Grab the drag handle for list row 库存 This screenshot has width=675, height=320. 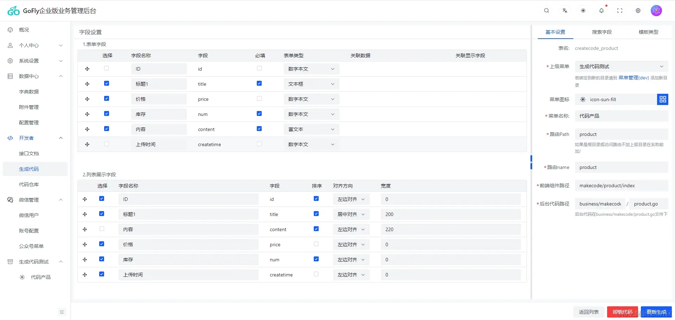click(x=85, y=260)
